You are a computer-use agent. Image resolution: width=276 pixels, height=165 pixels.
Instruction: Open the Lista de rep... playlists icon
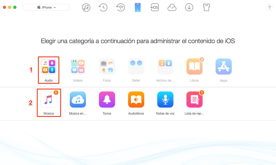click(195, 100)
